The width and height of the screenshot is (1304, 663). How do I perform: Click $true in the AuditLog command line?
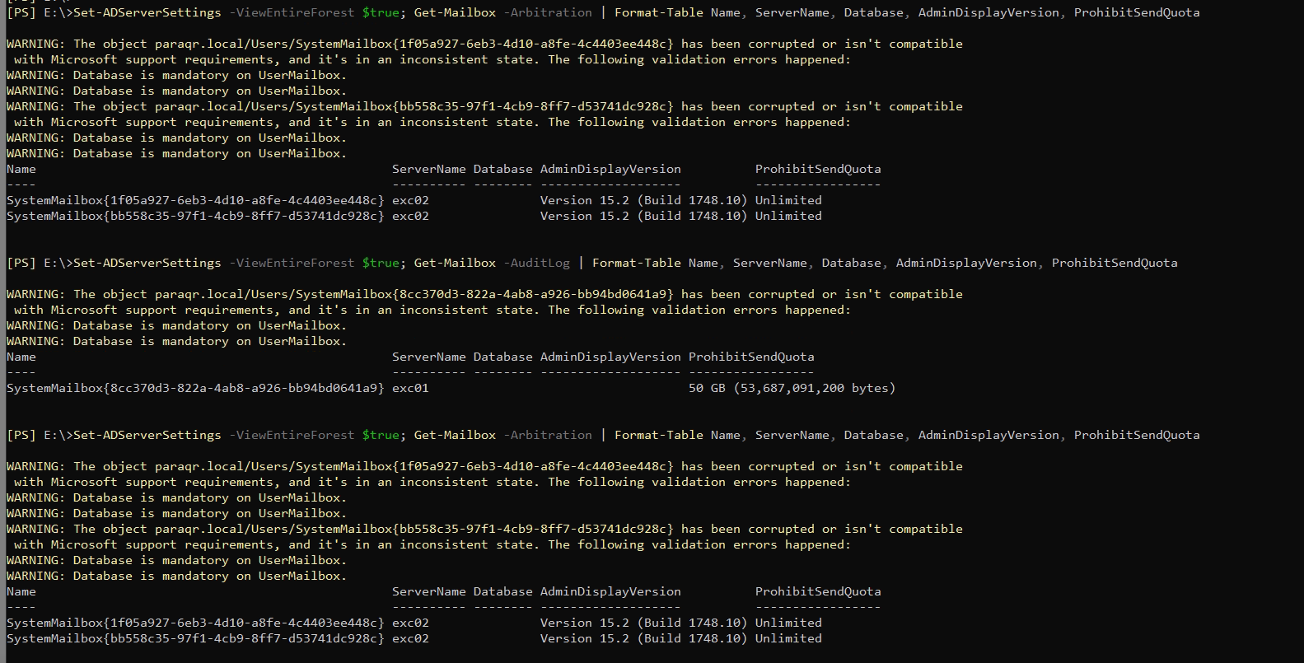(x=380, y=263)
